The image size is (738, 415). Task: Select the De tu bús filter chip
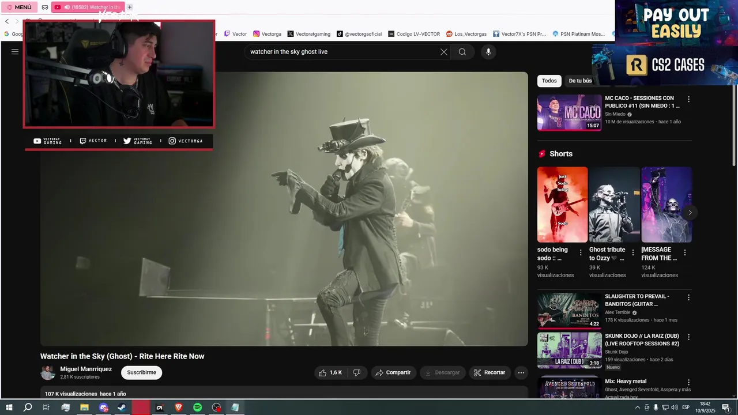pos(579,81)
